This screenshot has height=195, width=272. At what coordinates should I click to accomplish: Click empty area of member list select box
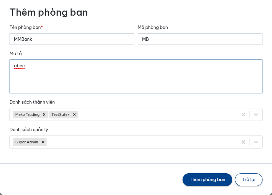click(x=156, y=114)
